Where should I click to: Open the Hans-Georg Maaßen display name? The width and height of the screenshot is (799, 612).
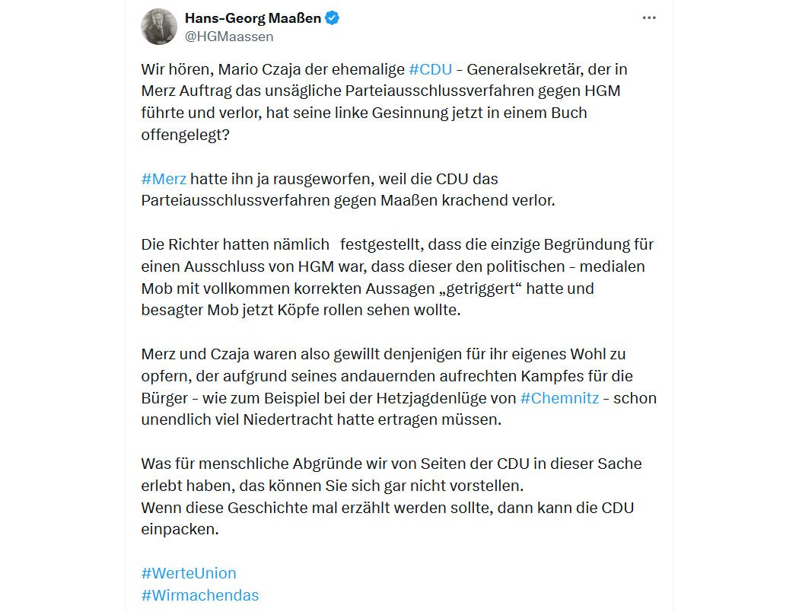[x=253, y=18]
